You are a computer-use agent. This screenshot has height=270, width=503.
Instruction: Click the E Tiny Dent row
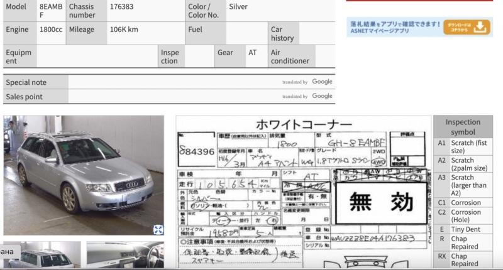[x=462, y=230]
